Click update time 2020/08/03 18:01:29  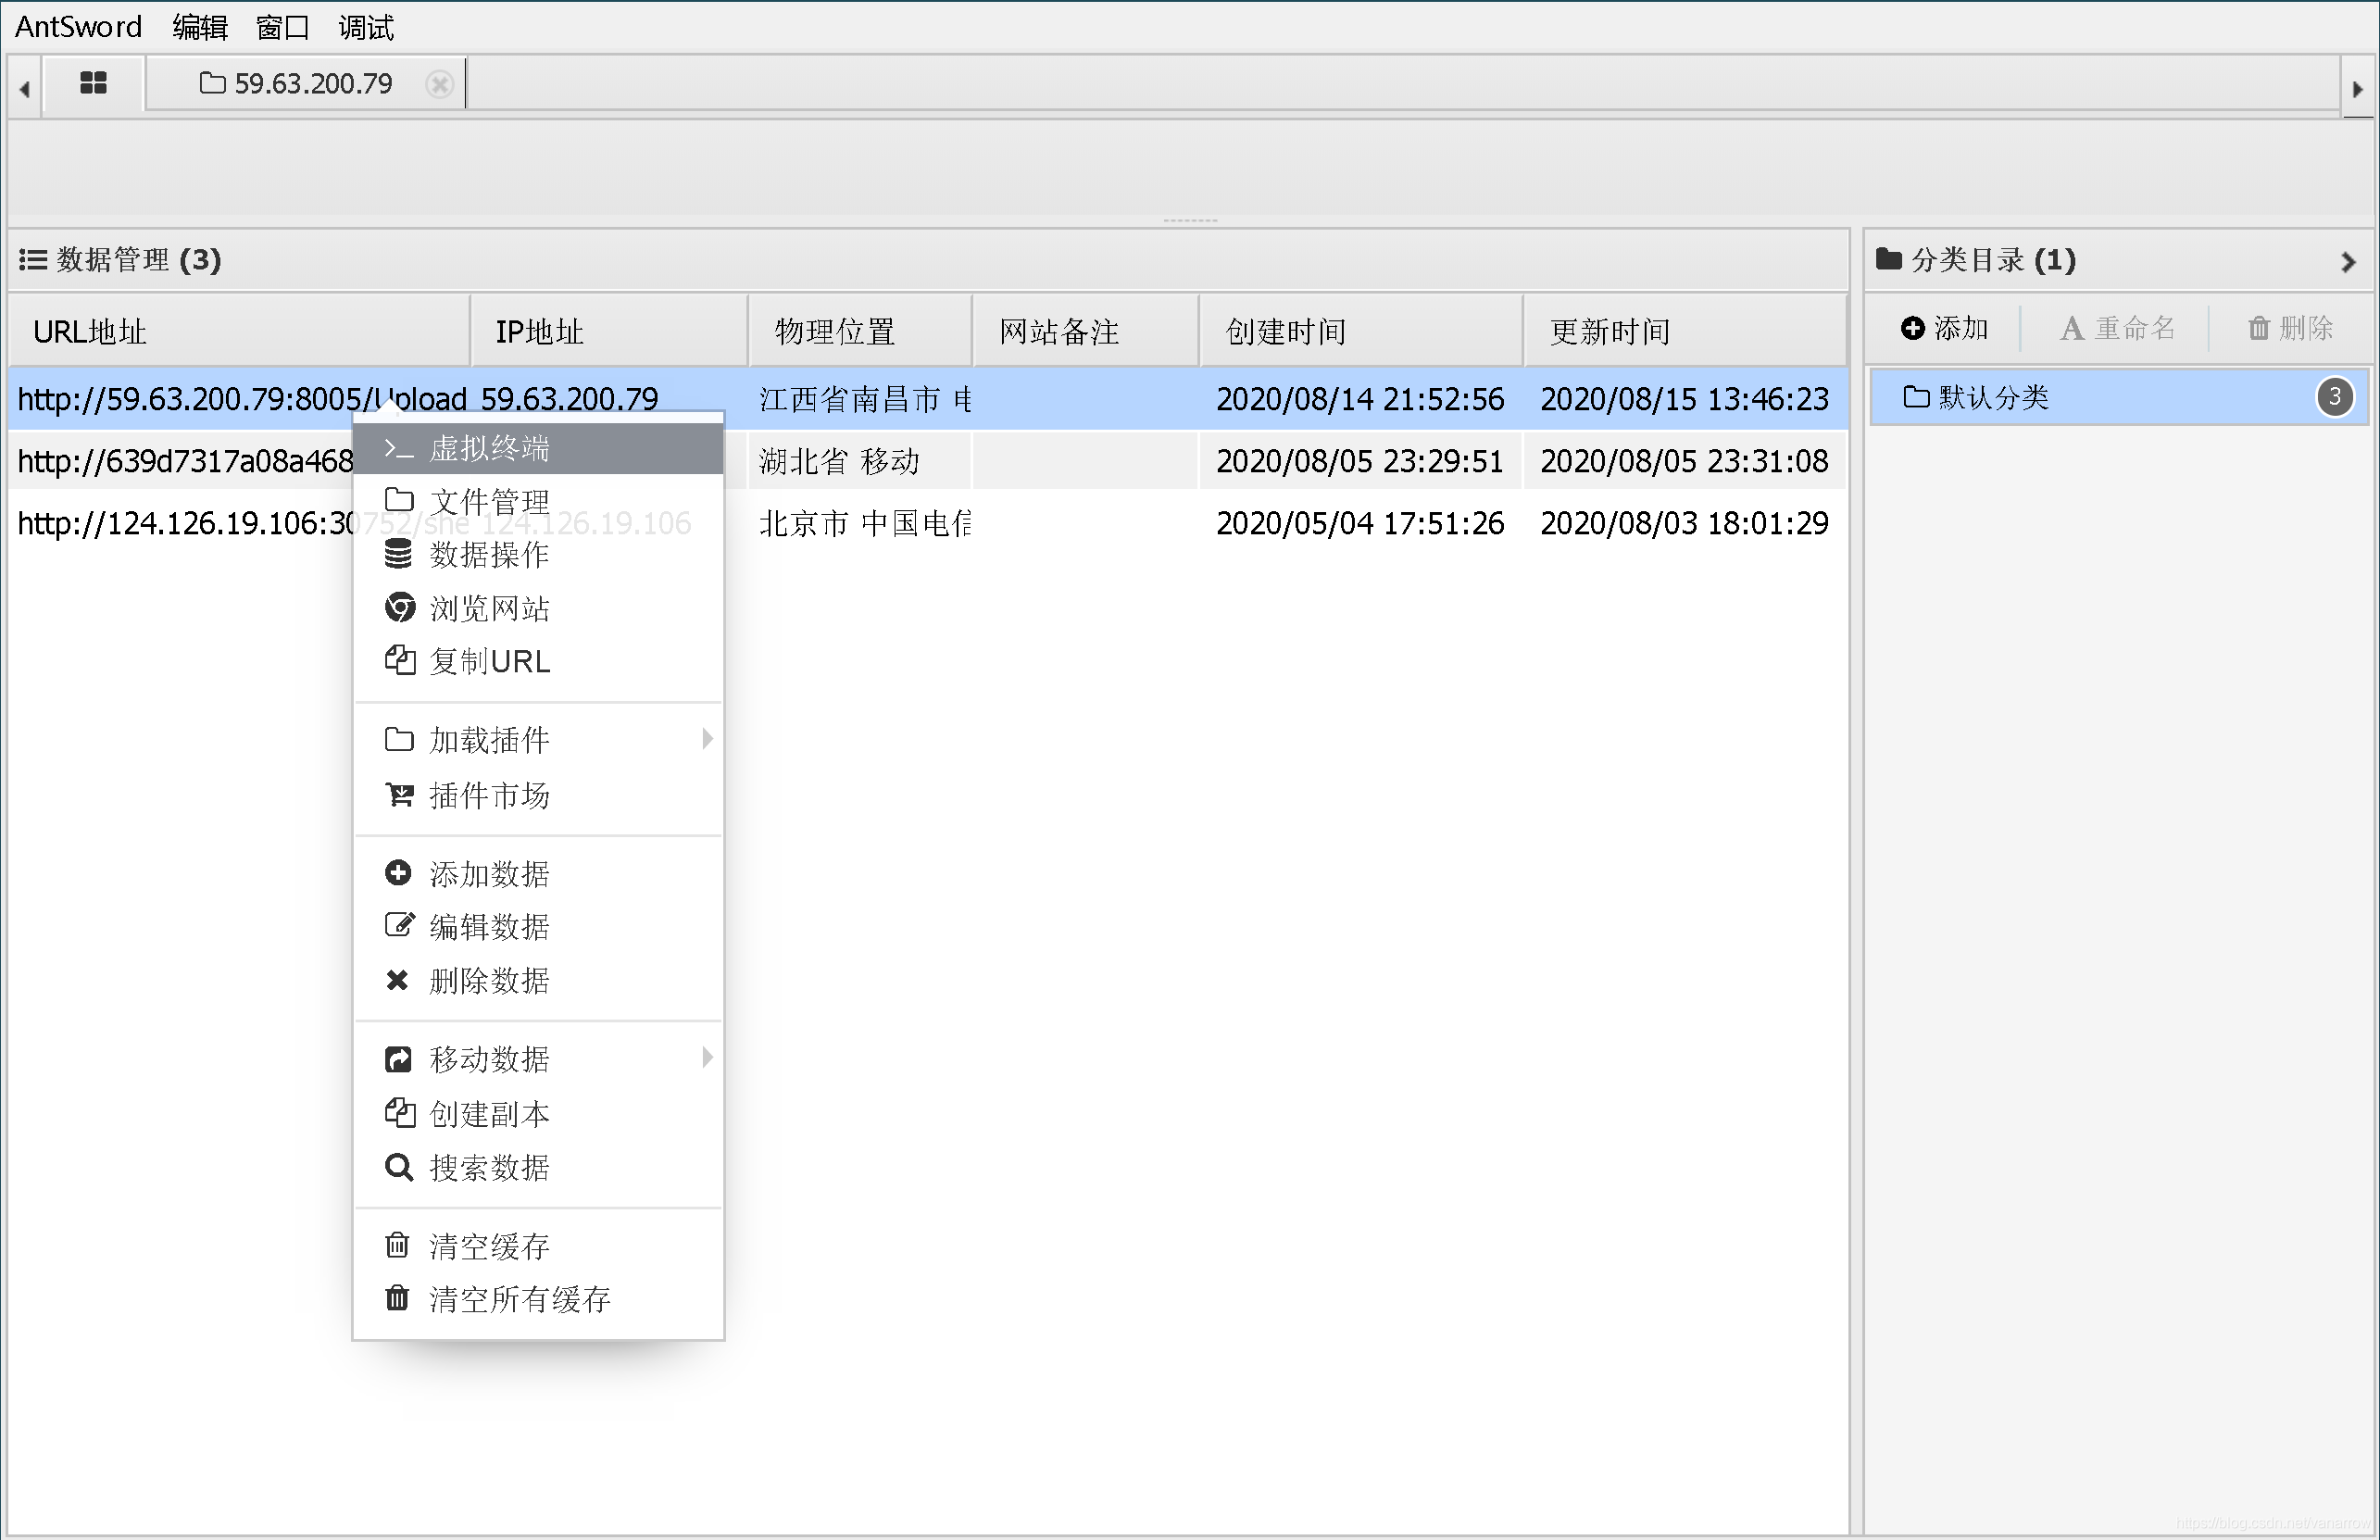(1684, 523)
